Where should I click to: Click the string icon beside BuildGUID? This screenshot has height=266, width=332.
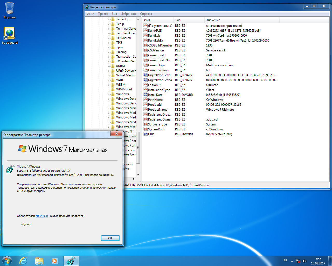point(146,30)
